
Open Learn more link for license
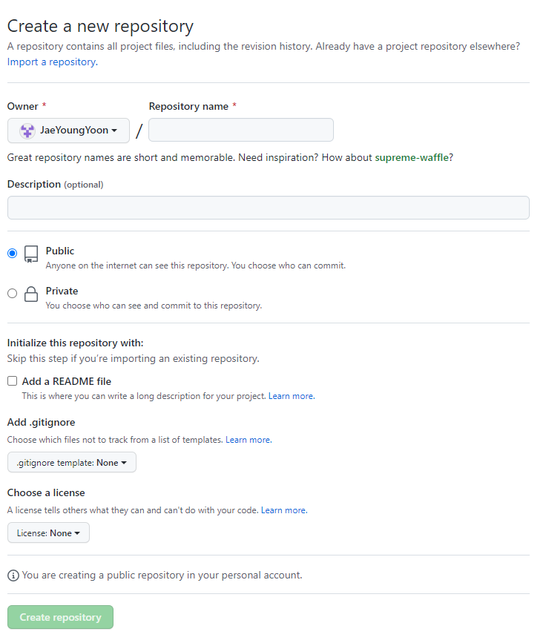[x=284, y=510]
